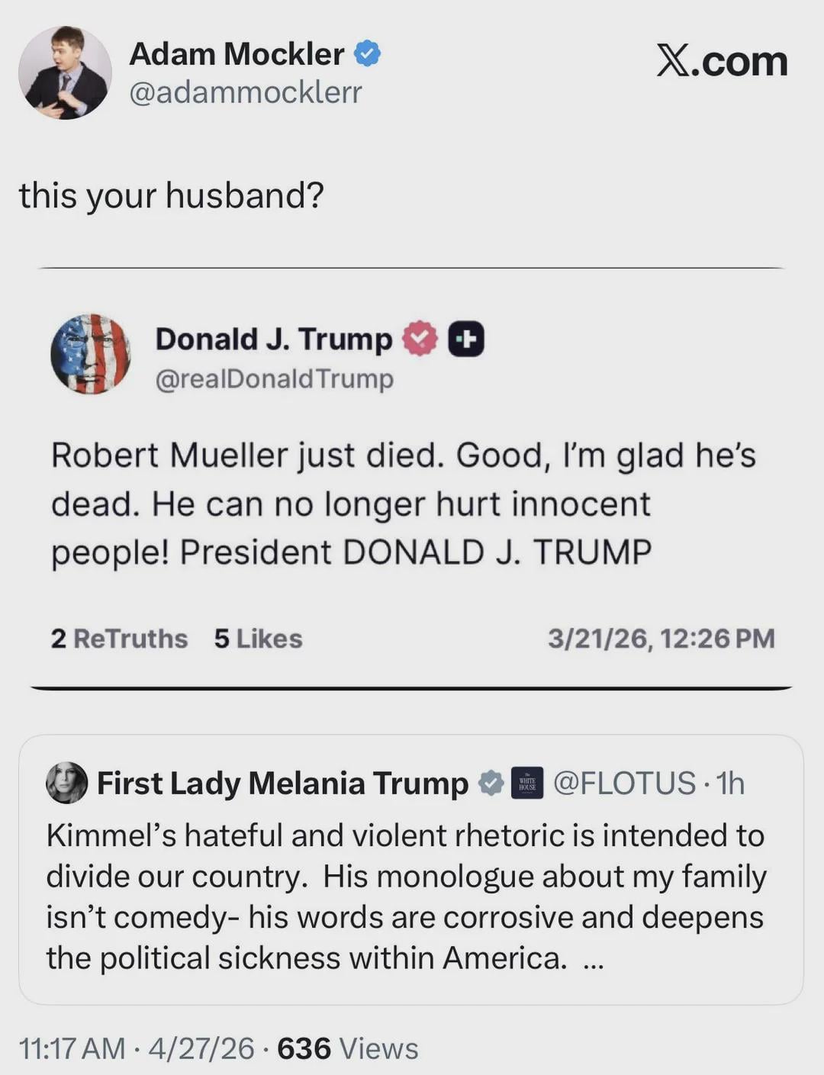The image size is (824, 1075).
Task: Click Donald J. Trump's flag-face avatar
Action: pos(90,353)
